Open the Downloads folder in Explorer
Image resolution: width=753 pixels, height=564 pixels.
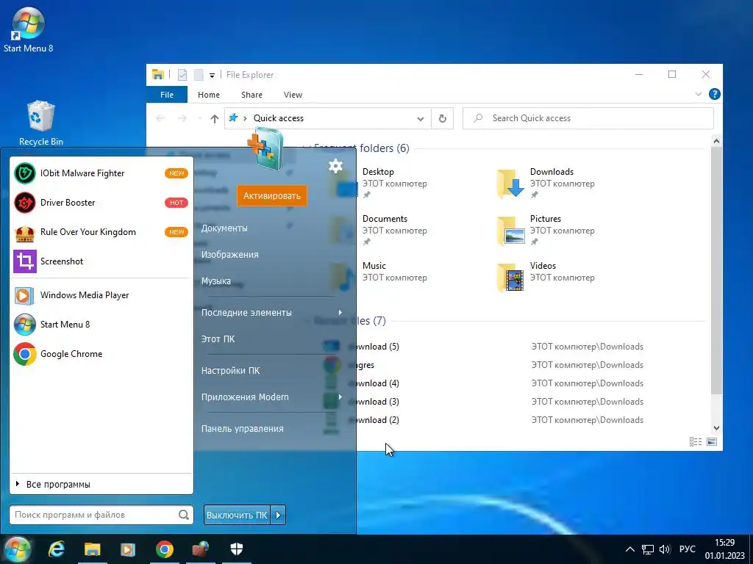546,183
